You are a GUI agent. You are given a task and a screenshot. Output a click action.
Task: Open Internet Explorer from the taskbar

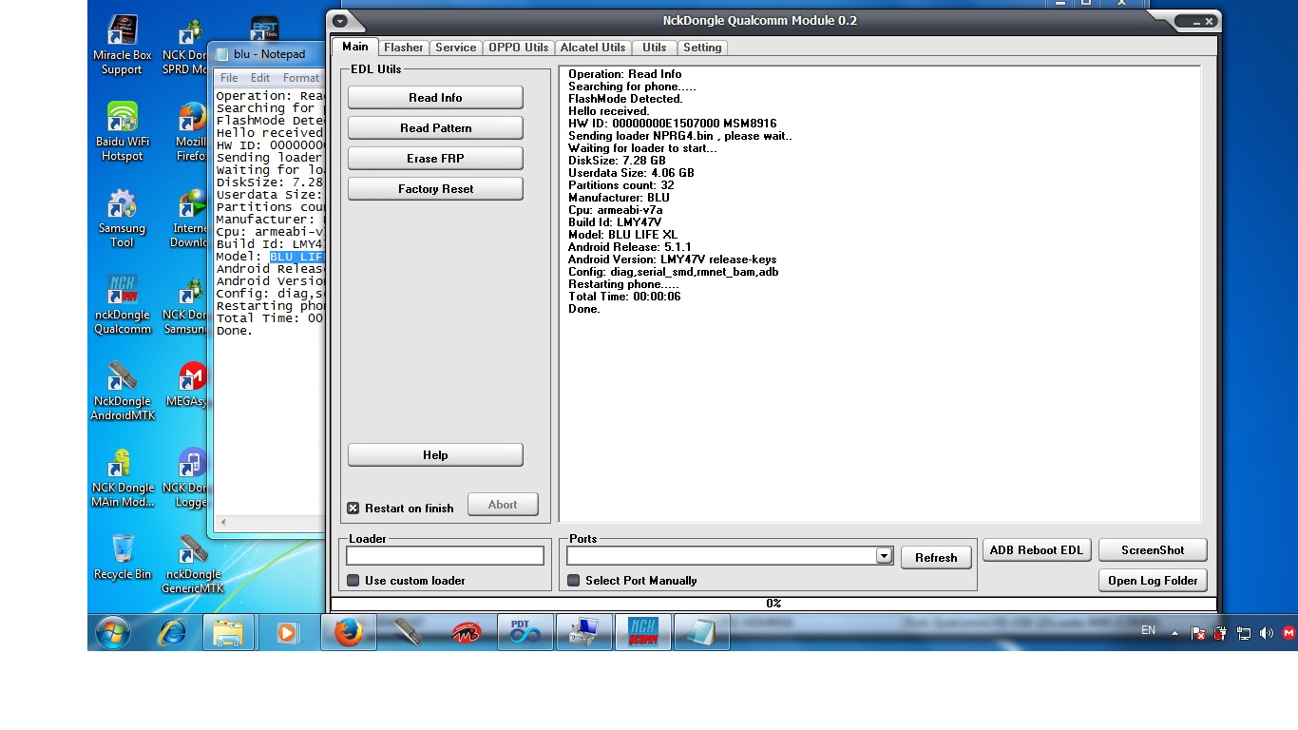click(172, 632)
